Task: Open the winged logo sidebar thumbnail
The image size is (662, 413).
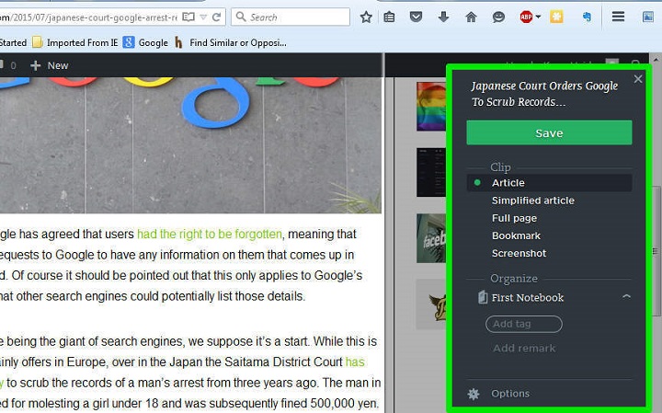Action: 431,304
